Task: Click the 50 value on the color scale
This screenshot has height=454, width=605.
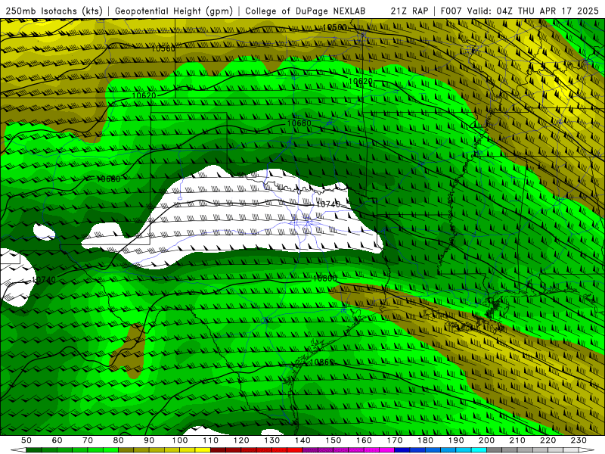Action: (x=26, y=440)
